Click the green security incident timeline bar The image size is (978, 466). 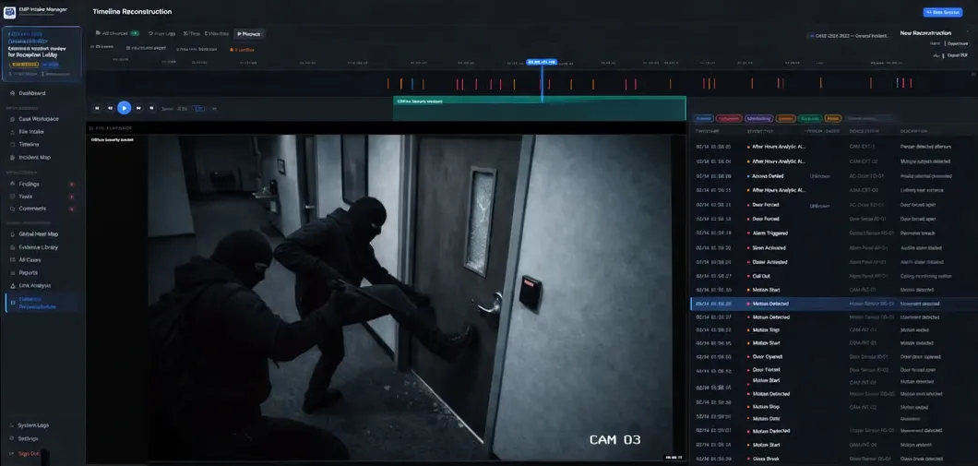coord(539,108)
